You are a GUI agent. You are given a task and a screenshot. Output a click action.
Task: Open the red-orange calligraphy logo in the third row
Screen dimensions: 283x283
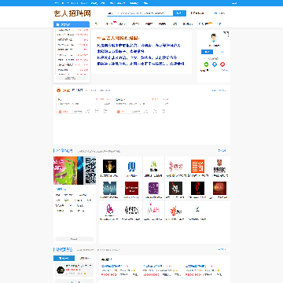point(175,210)
